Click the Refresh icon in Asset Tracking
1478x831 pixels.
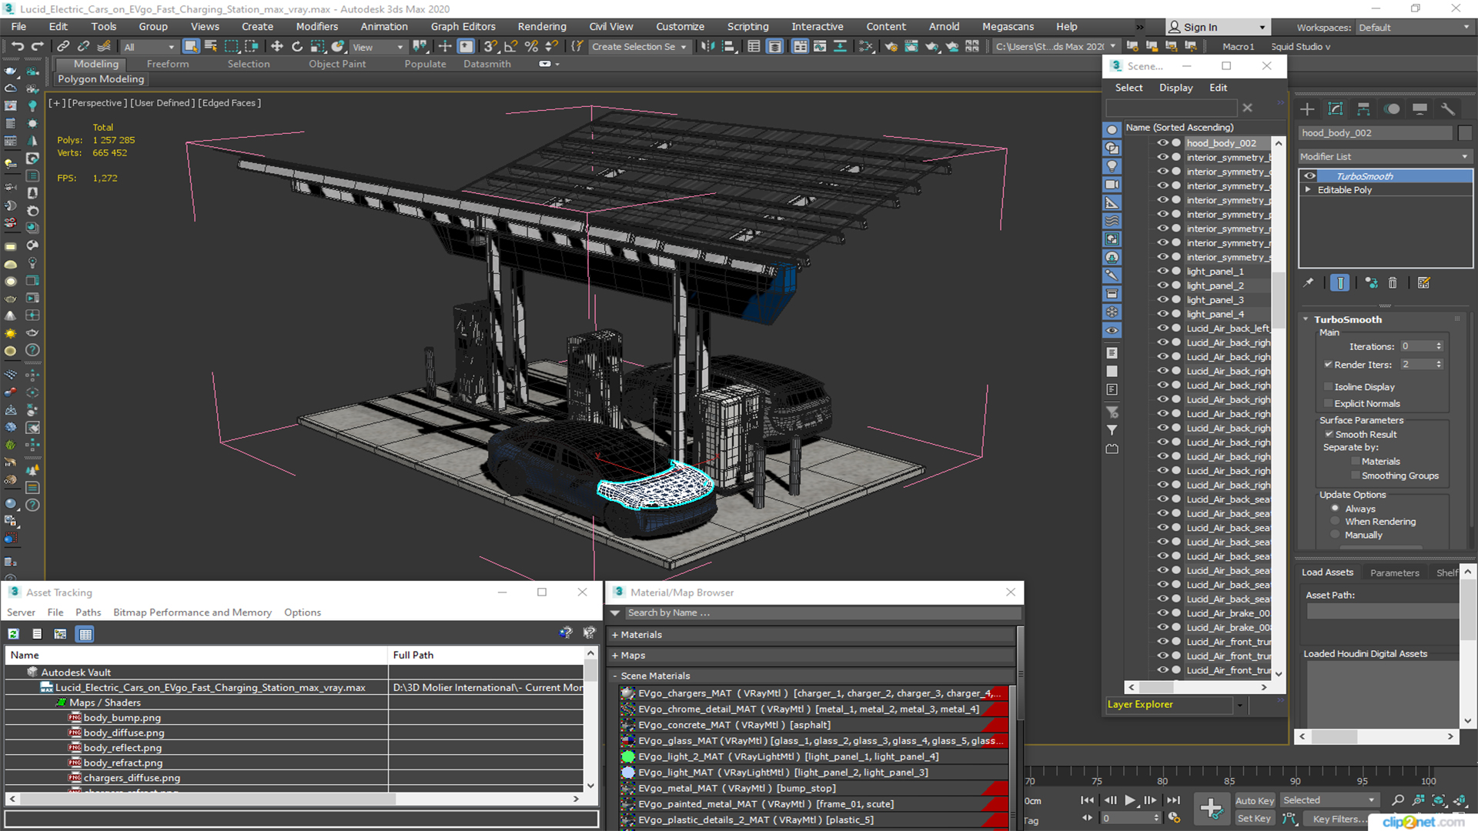[x=13, y=634]
